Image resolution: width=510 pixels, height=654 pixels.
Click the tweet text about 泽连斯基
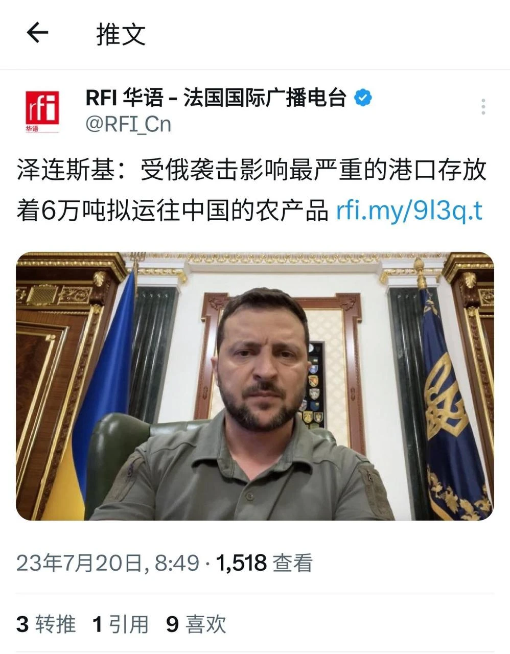[x=251, y=190]
